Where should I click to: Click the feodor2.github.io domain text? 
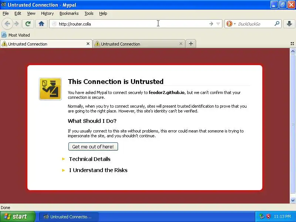[x=166, y=92]
